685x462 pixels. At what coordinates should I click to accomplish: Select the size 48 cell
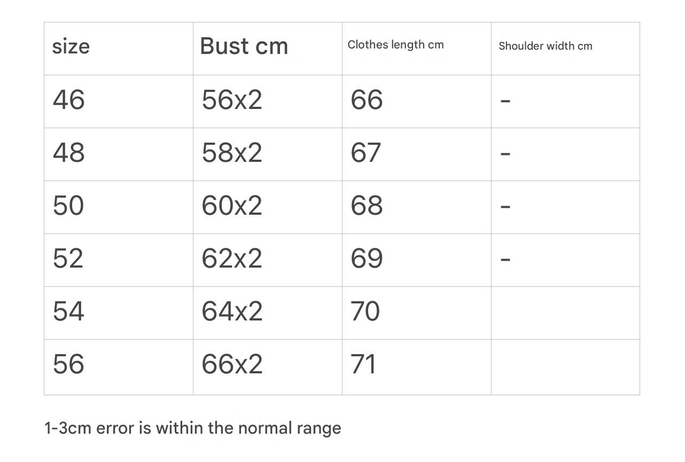coord(69,153)
